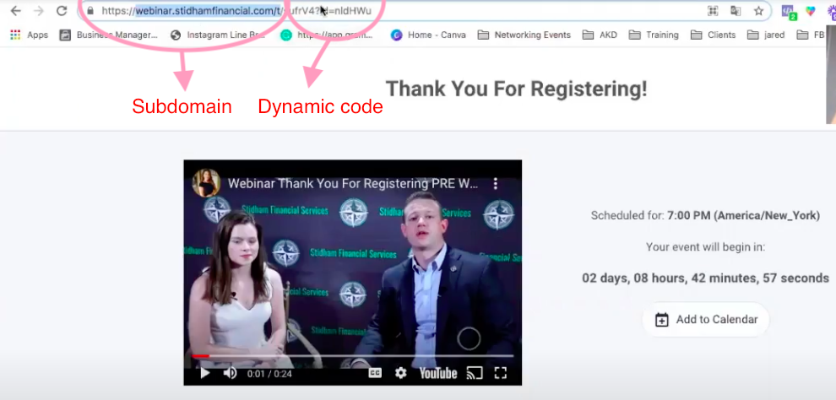This screenshot has height=400, width=836.
Task: Open the app.grammarly bookmark
Action: coord(326,35)
